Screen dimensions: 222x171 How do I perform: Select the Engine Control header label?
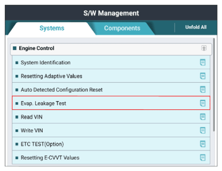pos(37,48)
